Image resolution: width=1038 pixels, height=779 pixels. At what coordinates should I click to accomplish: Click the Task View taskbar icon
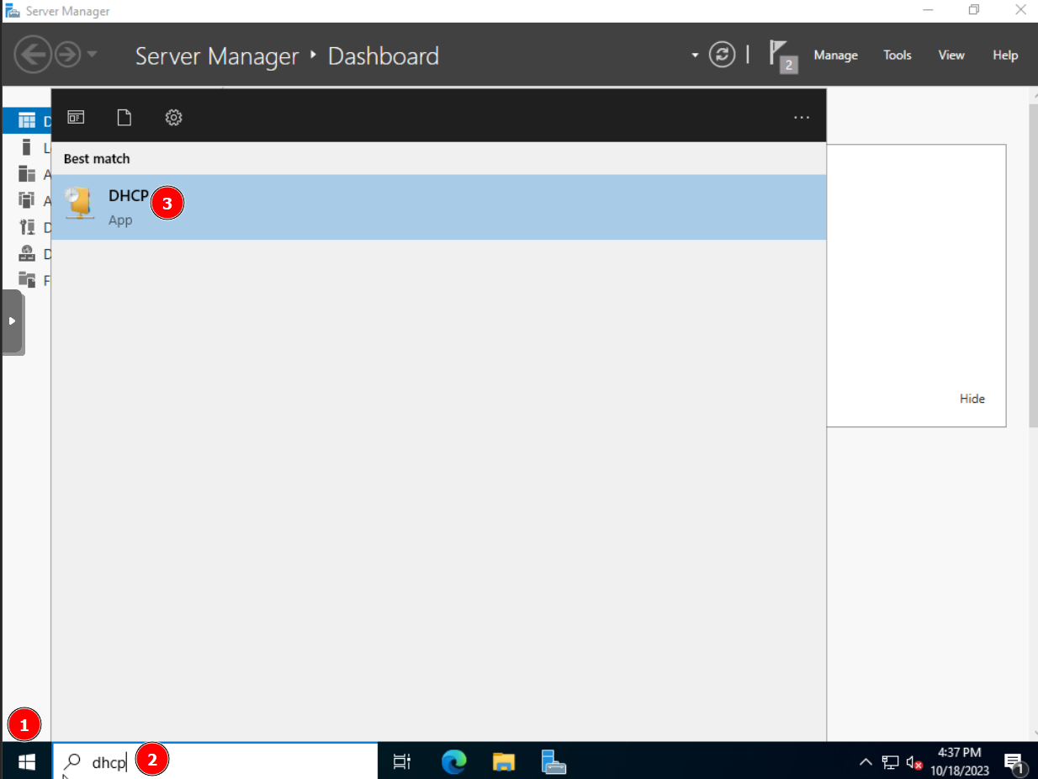(402, 762)
